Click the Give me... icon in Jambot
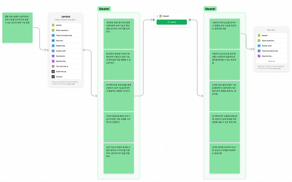This screenshot has width=292, height=182. pos(53,40)
